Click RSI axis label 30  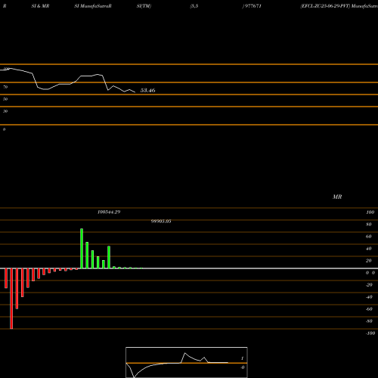[5, 111]
